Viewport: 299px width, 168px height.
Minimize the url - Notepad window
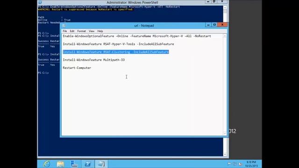[208, 25]
